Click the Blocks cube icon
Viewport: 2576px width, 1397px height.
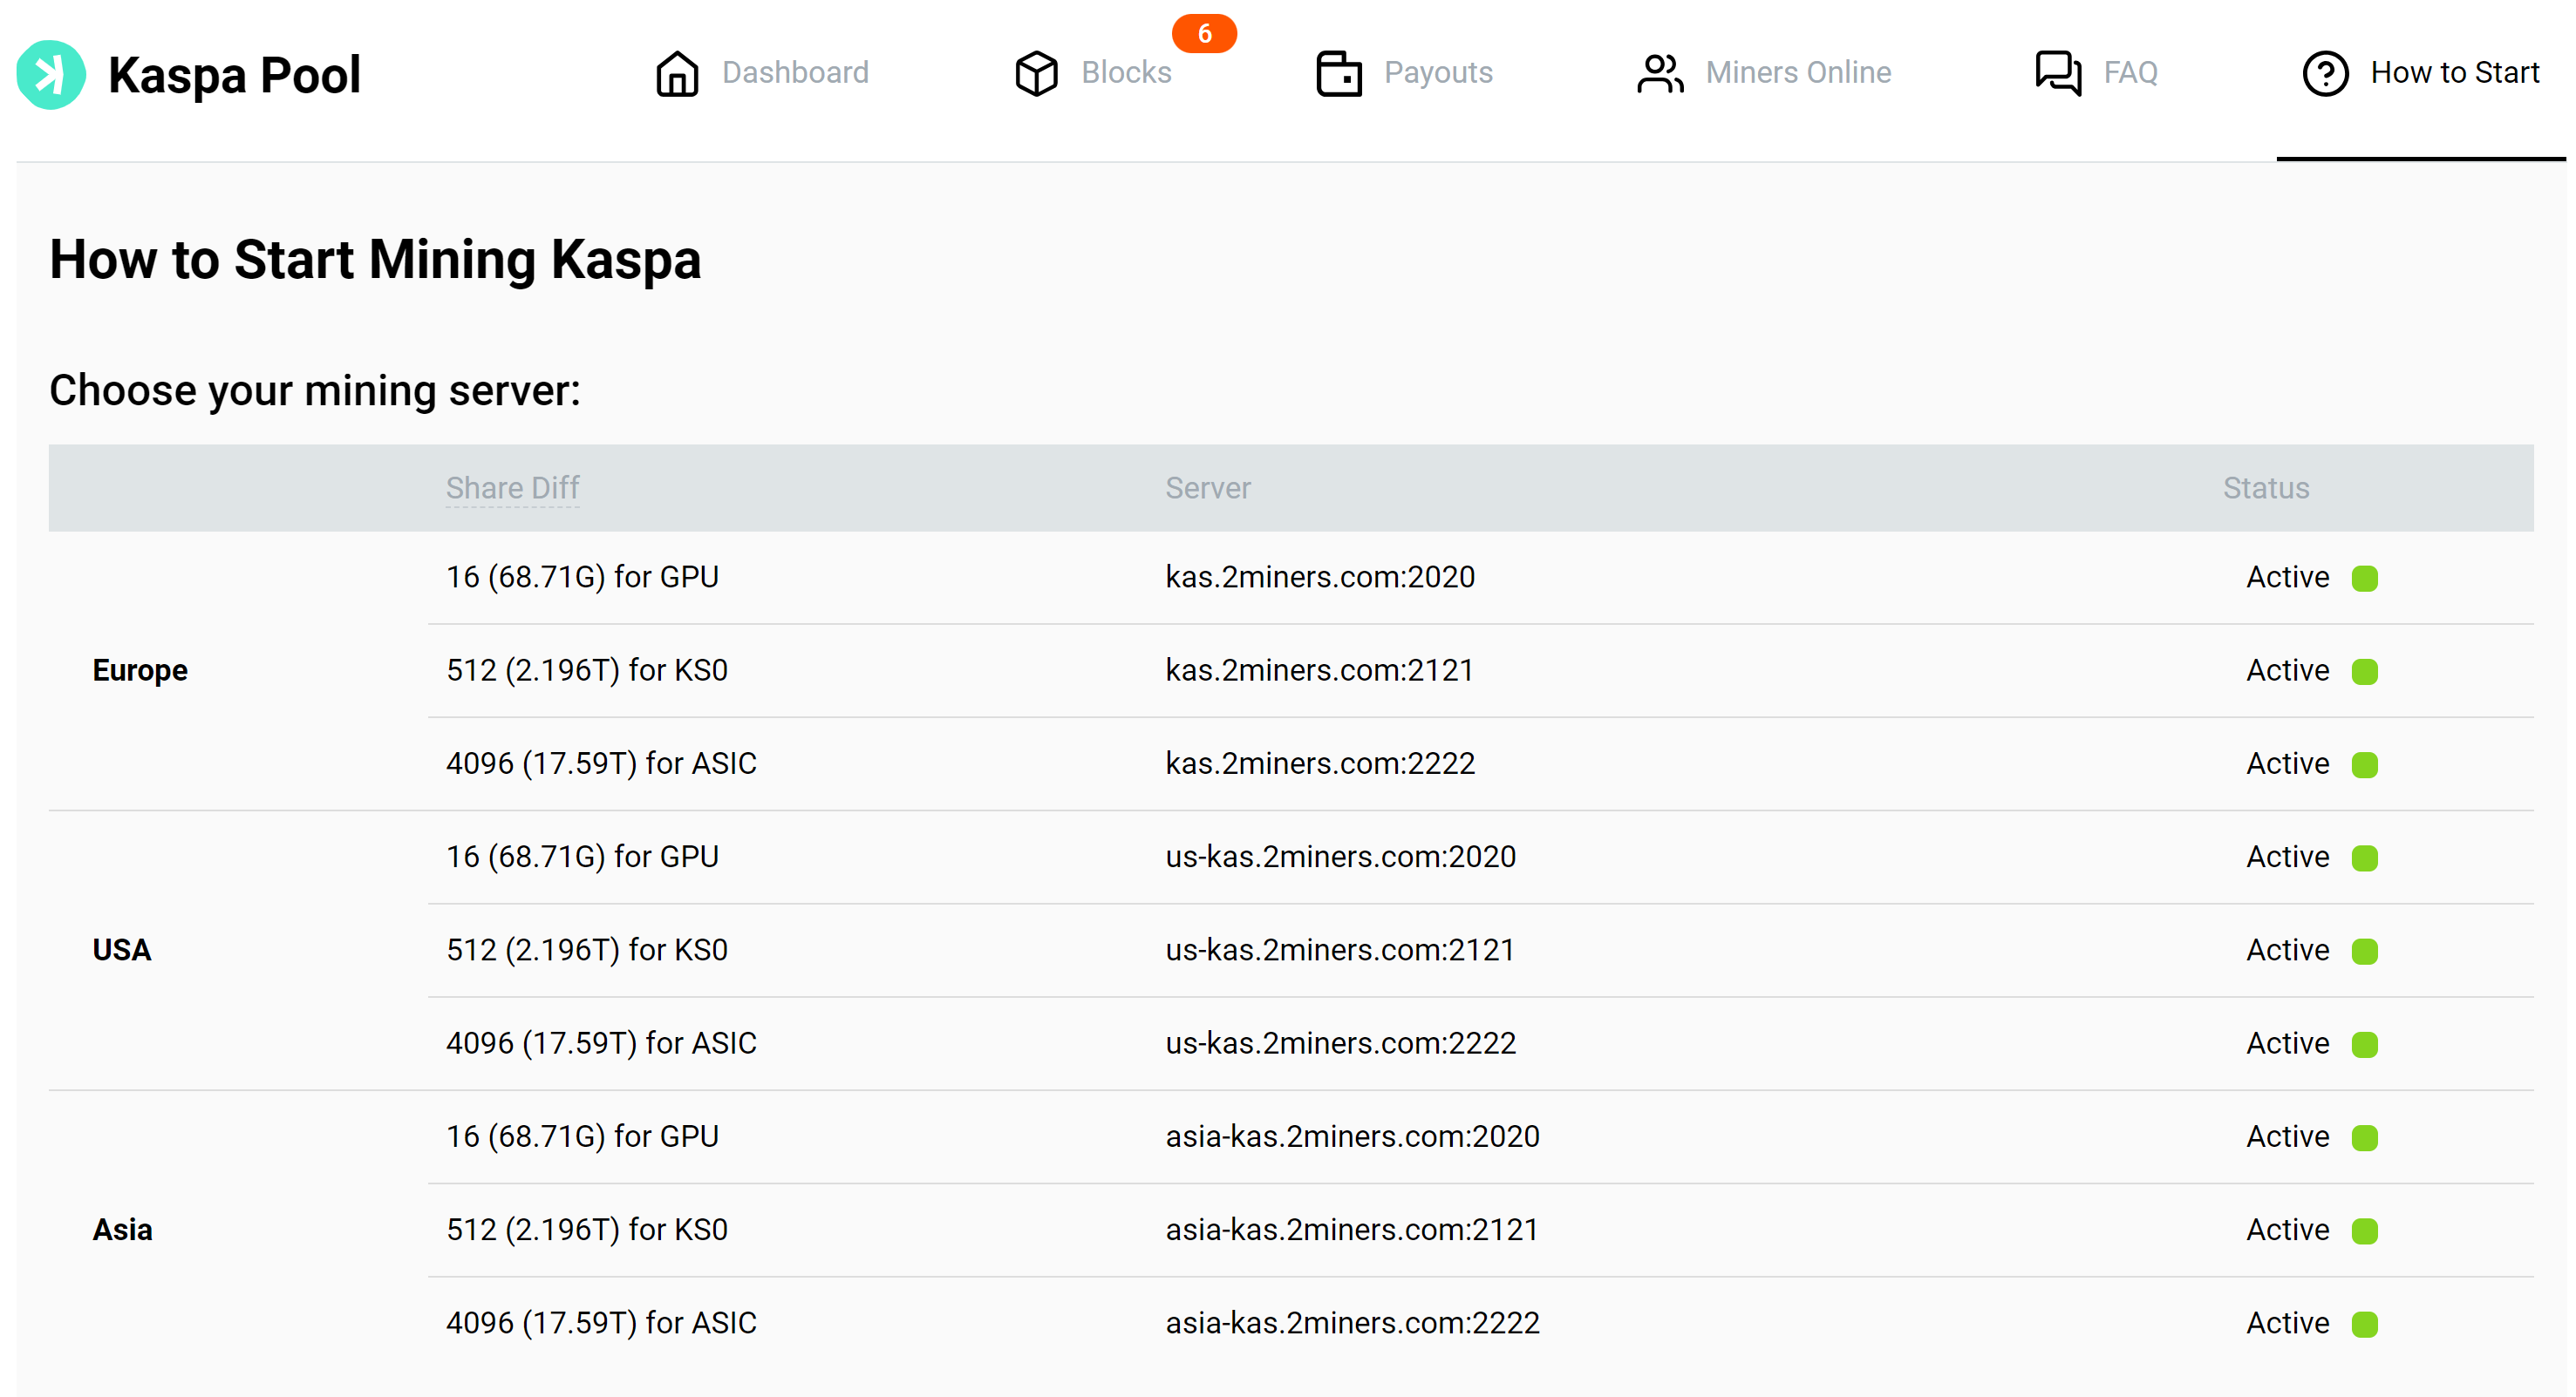coord(1036,73)
